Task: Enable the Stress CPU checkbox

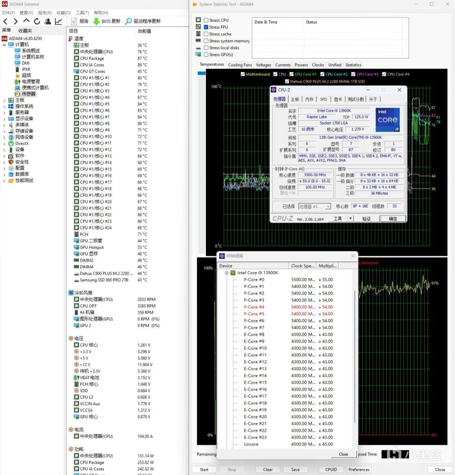Action: (206, 20)
